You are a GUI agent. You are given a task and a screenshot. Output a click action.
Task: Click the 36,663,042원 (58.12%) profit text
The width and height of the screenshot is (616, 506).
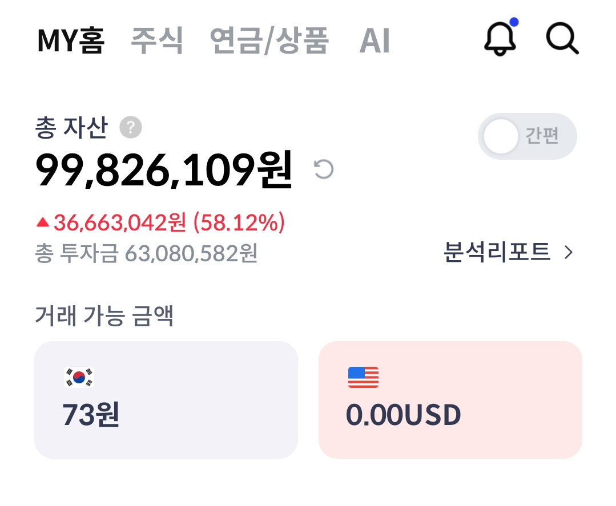coord(169,222)
